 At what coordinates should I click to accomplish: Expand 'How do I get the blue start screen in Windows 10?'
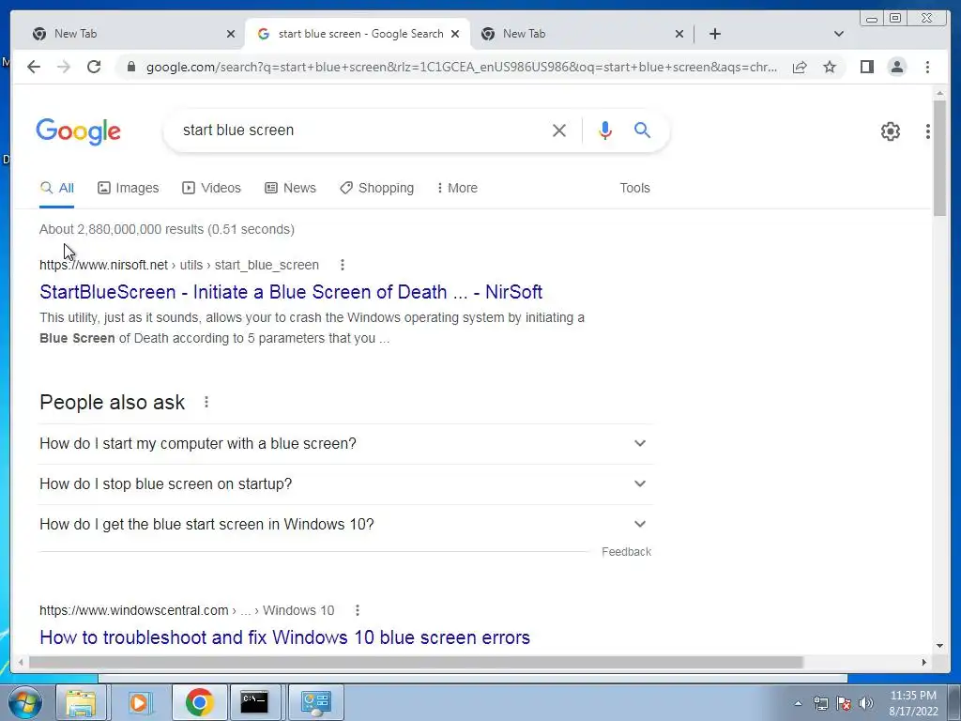346,524
